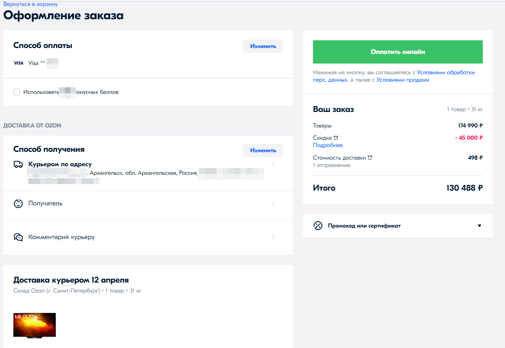This screenshot has width=505, height=348.
Task: Click the Visa card logo icon
Action: click(x=18, y=63)
